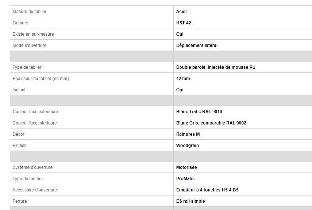
Task: Click "Emetteur à 4 touches HS 4 BS"
Action: (207, 190)
